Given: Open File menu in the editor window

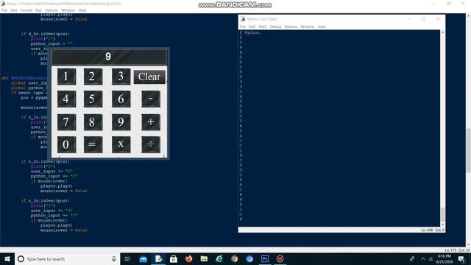Looking at the screenshot, I should tap(4, 10).
